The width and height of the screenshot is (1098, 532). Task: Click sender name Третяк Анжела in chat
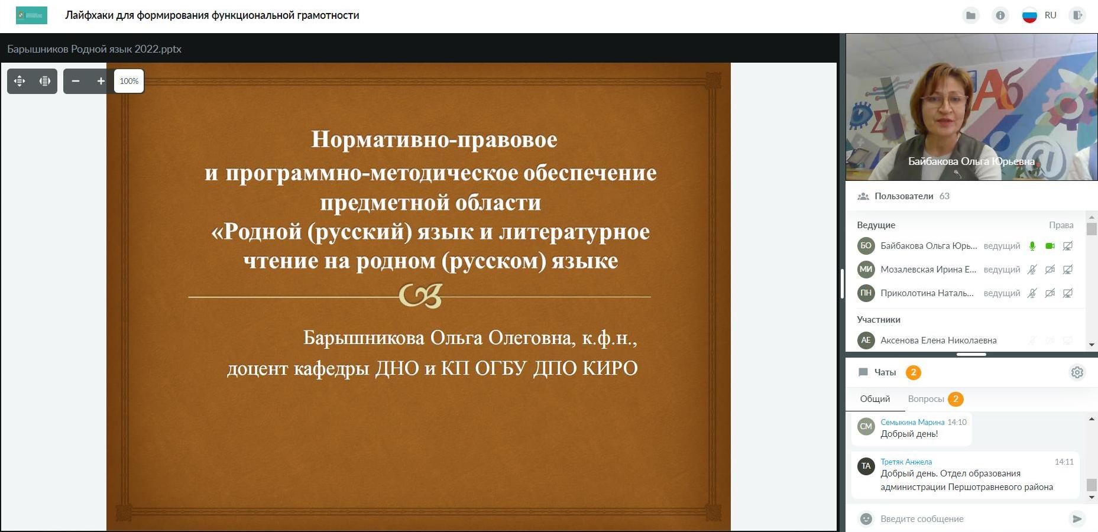(x=906, y=462)
